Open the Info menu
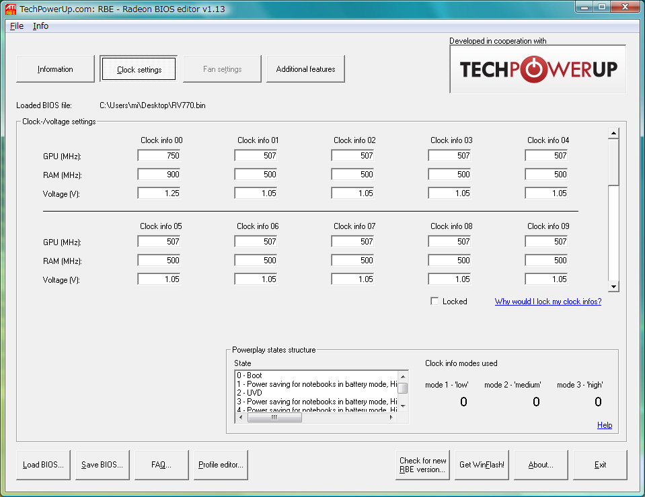This screenshot has height=497, width=645. tap(40, 26)
